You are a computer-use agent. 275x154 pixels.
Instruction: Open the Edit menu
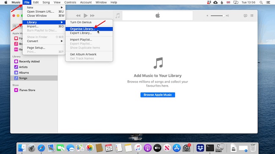[36, 2]
